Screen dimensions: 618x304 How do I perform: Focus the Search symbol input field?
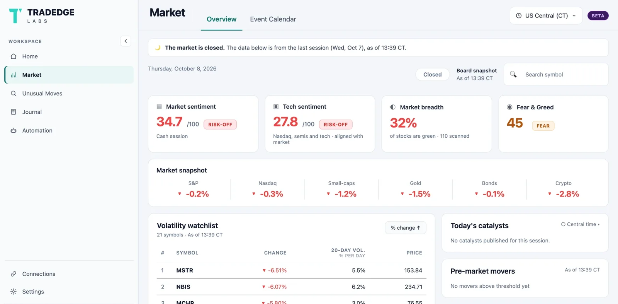point(556,75)
